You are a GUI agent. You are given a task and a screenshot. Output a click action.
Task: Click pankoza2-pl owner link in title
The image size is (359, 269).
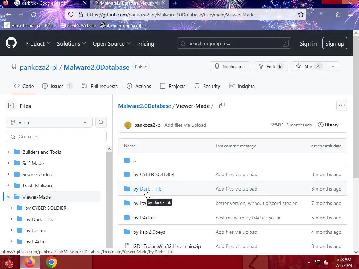click(x=39, y=67)
